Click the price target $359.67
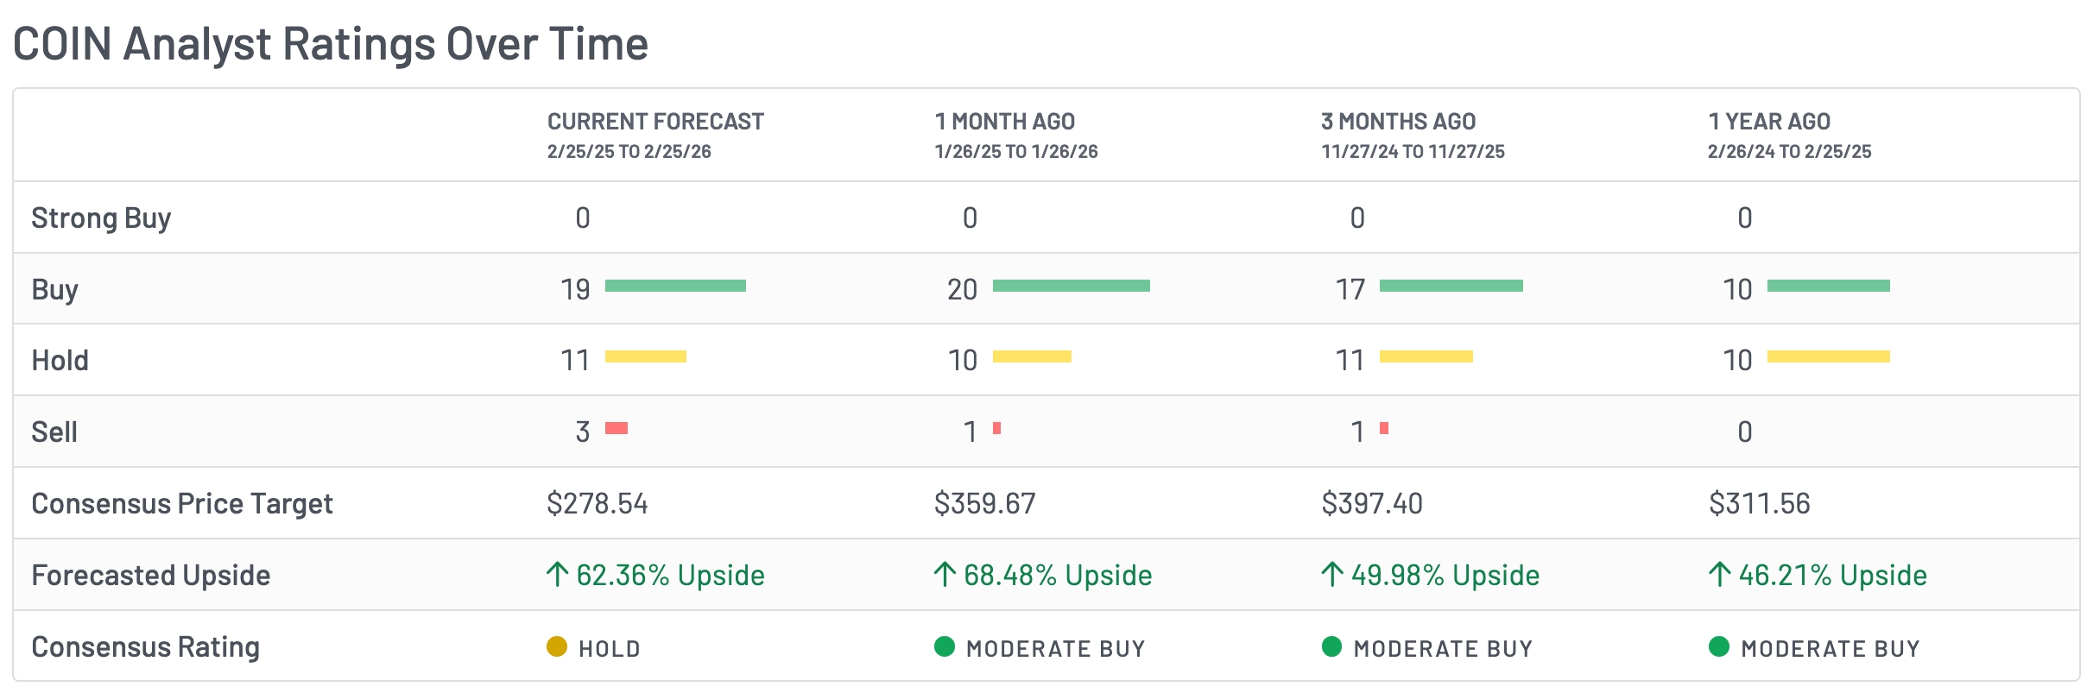 (985, 504)
